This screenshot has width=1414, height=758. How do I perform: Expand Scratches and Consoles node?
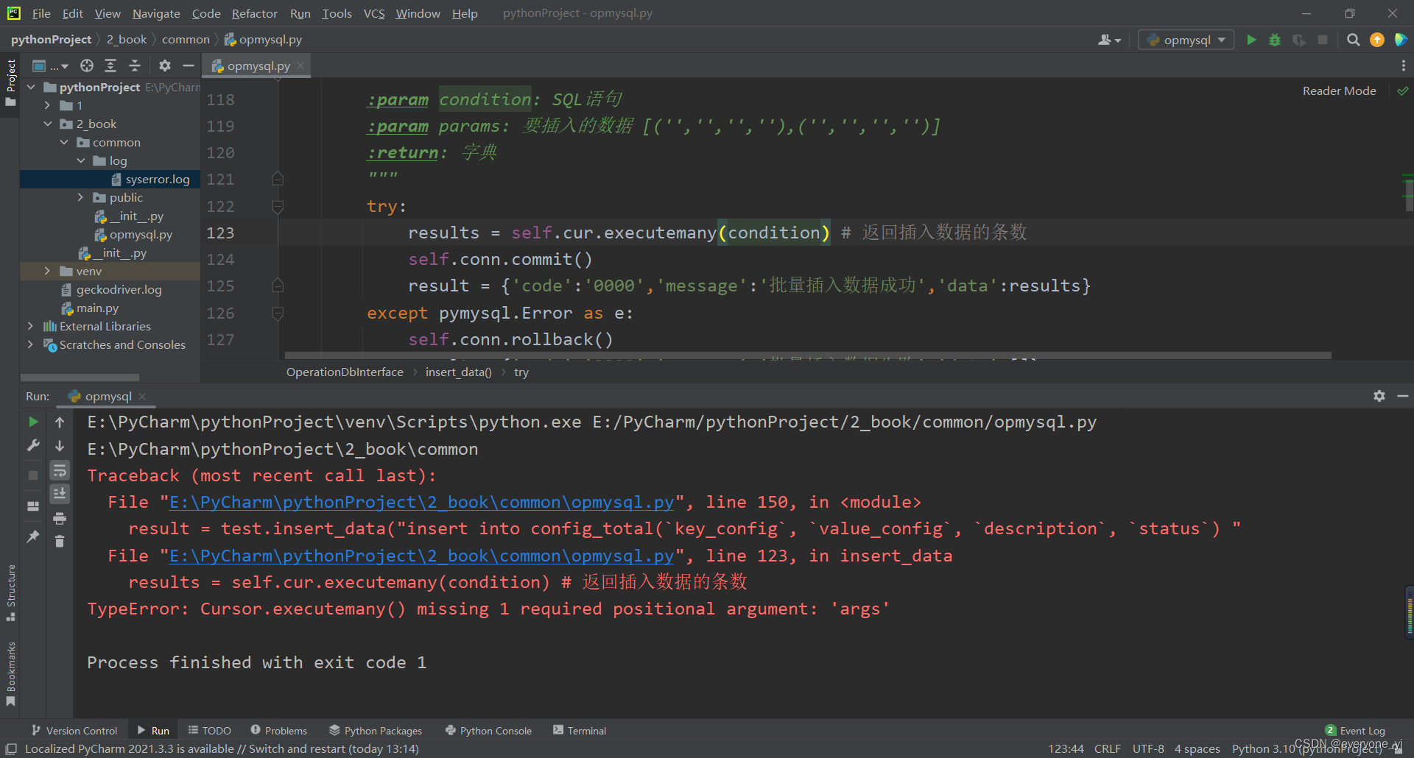30,344
